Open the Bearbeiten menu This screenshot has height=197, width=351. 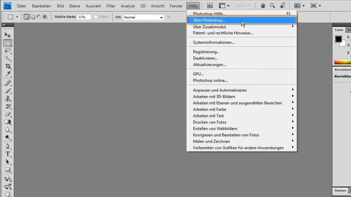42,6
